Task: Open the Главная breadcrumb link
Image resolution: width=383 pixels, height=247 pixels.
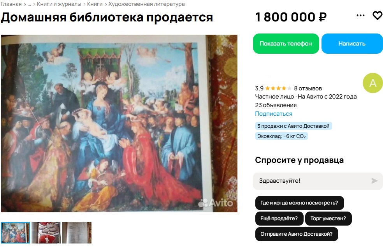Action: point(11,4)
